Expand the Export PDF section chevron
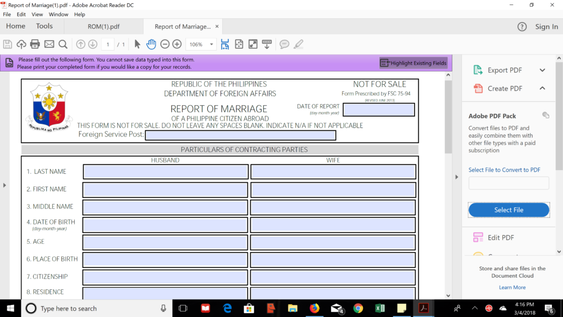The width and height of the screenshot is (563, 317). tap(542, 70)
